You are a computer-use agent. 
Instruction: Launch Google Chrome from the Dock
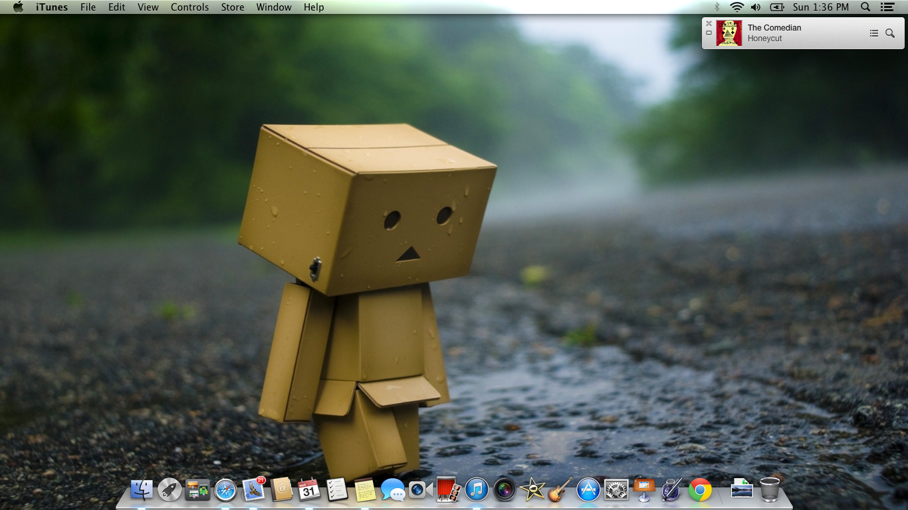pos(700,490)
